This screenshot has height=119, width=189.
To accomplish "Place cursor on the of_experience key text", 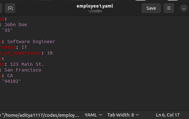I will pyautogui.click(x=23, y=53).
